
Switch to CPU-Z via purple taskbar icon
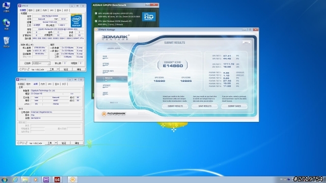tap(46, 179)
